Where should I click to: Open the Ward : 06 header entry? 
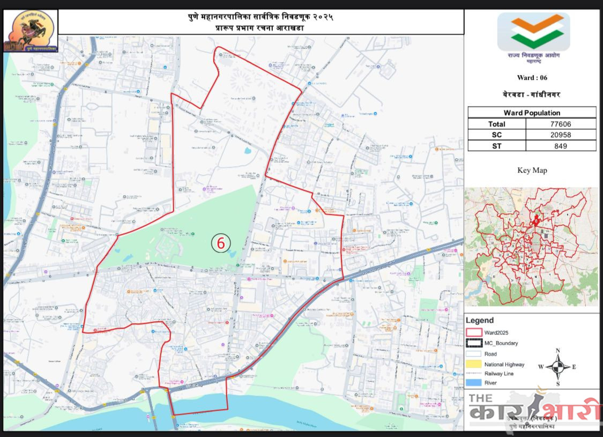coord(532,77)
